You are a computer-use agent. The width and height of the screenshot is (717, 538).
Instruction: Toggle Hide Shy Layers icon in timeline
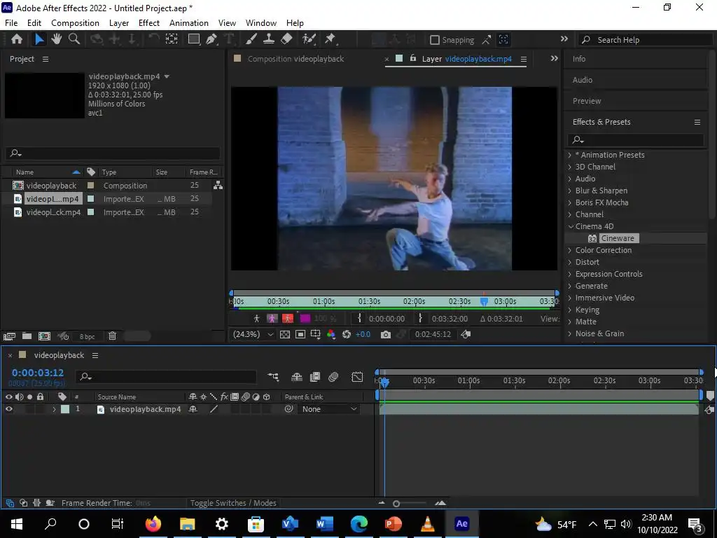tap(297, 376)
